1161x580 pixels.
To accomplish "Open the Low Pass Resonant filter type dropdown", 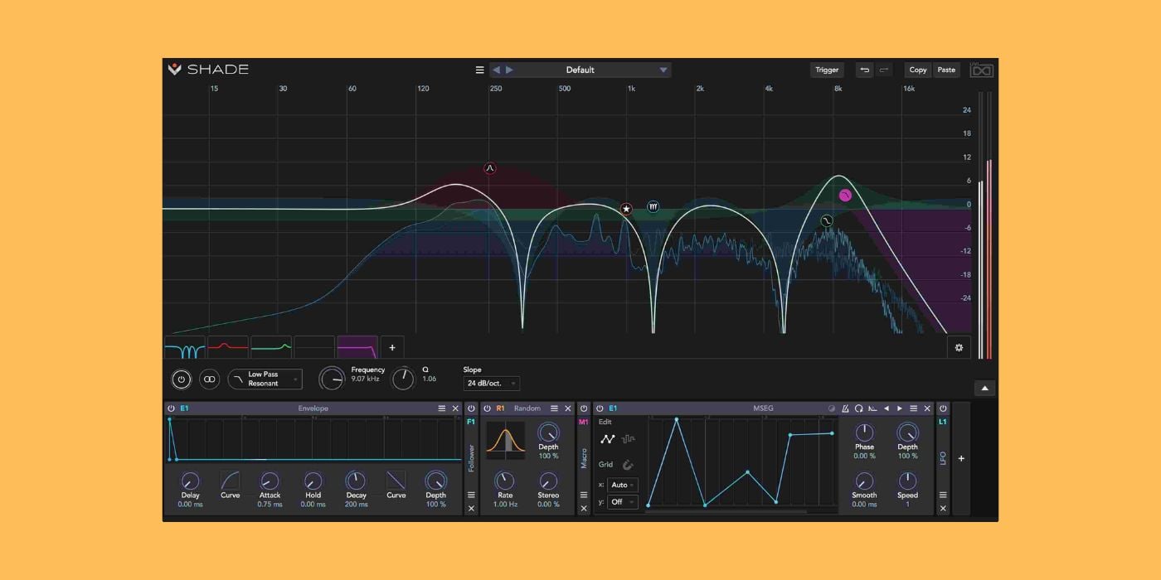I will coord(265,379).
